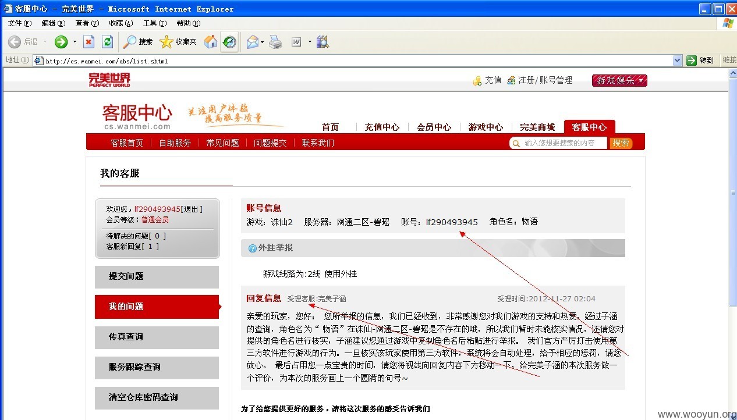
Task: Open the Back button history dropdown arrow
Action: click(x=45, y=42)
